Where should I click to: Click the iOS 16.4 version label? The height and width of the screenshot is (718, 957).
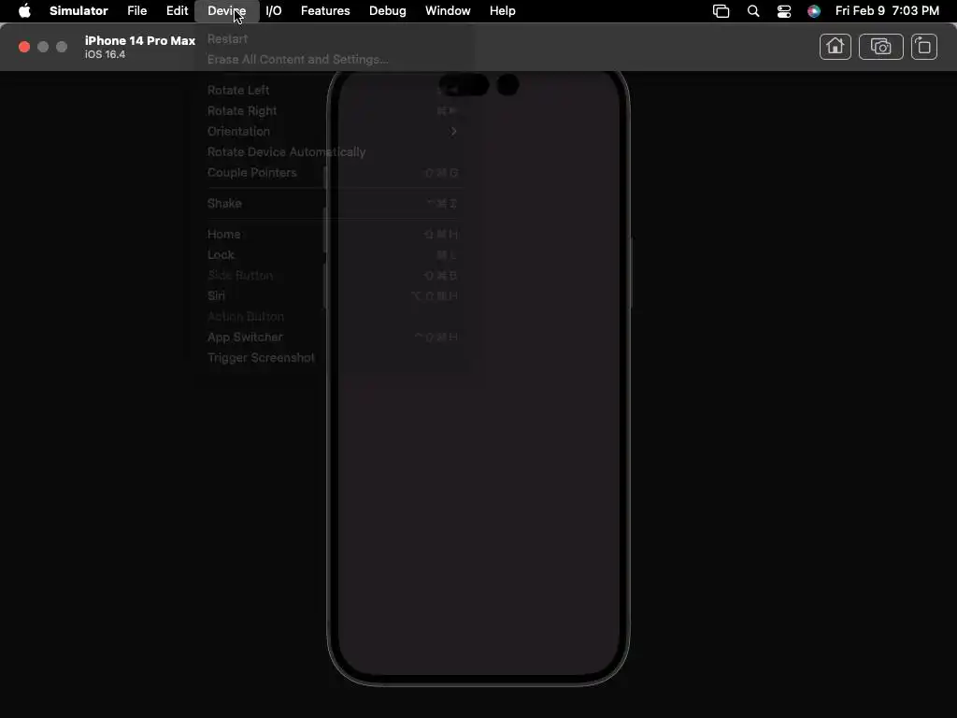click(105, 54)
